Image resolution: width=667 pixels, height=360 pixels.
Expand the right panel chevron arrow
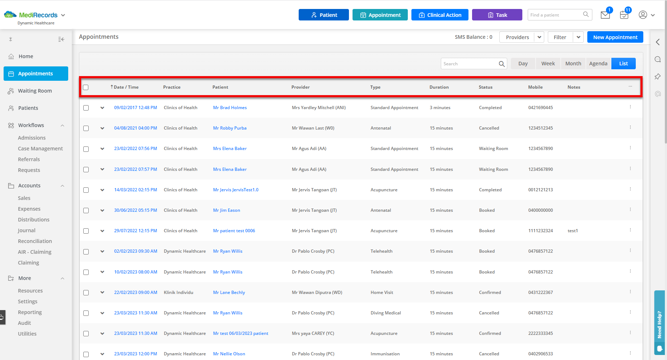click(658, 42)
